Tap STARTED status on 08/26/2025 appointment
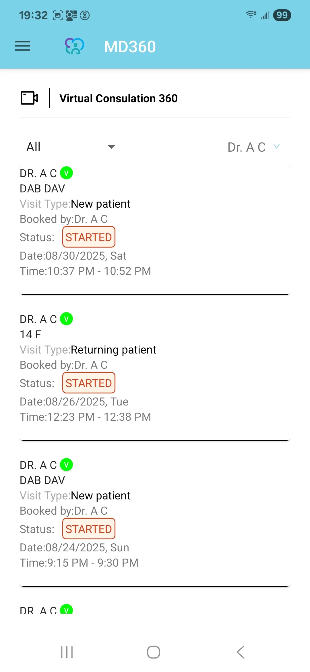Image resolution: width=310 pixels, height=672 pixels. point(89,383)
